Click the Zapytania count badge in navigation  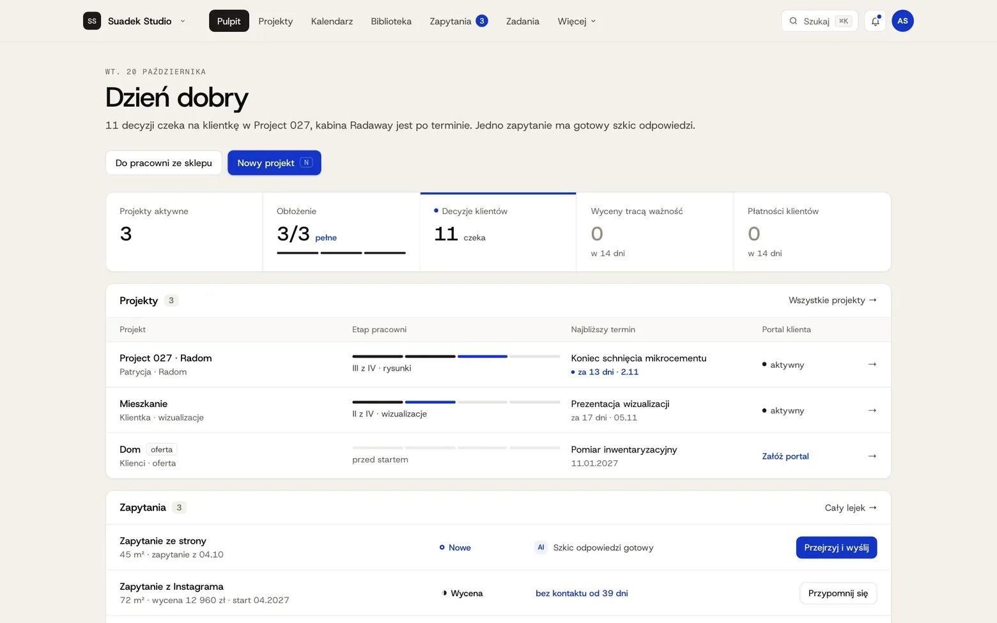482,21
